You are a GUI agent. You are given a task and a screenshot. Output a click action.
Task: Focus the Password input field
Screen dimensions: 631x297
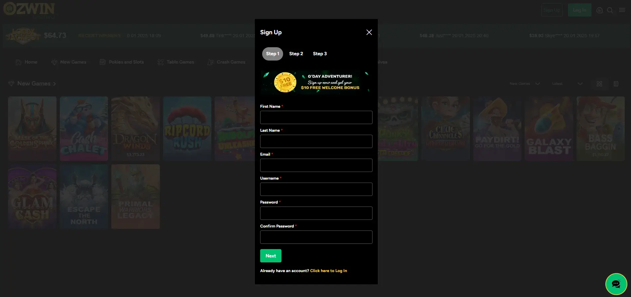click(x=316, y=213)
